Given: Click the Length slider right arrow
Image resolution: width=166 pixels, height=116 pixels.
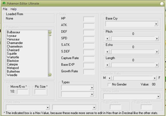Looking at the screenshot, I should (x=157, y=65).
